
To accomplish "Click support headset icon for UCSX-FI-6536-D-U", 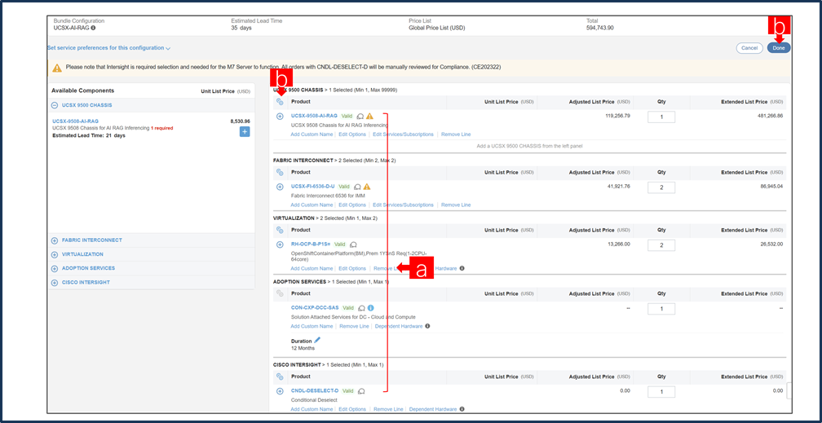I will [357, 186].
